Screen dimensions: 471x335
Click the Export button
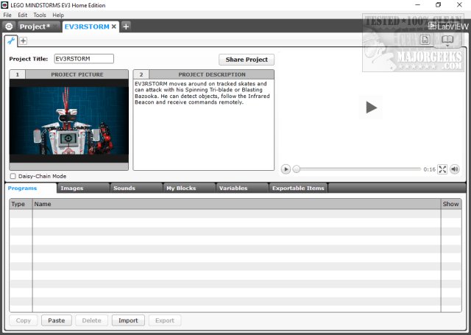[x=165, y=320]
